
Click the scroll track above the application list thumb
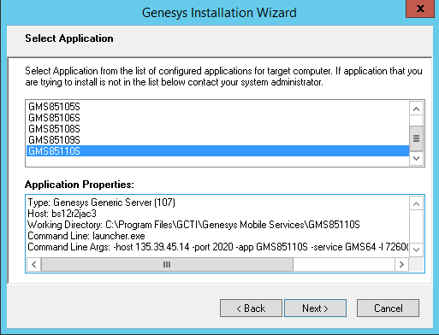[x=416, y=120]
